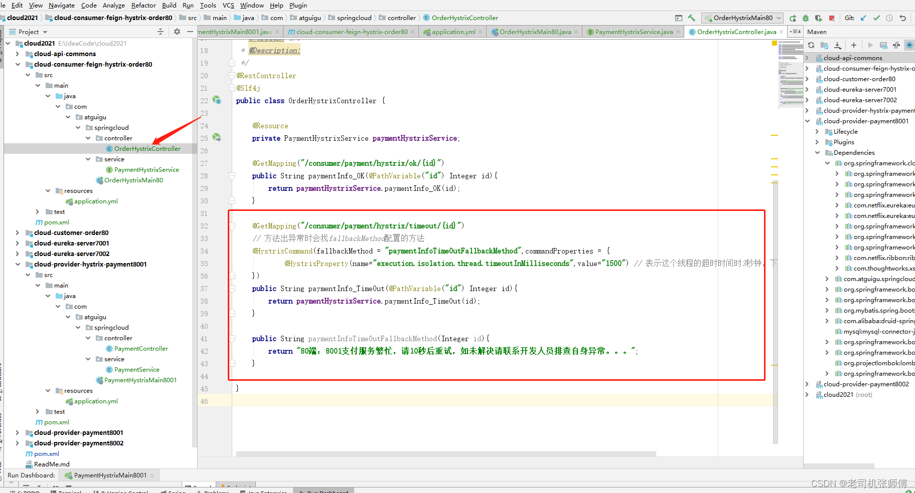This screenshot has height=493, width=915.
Task: Commit changes with the green Git checkmark
Action: pos(876,18)
